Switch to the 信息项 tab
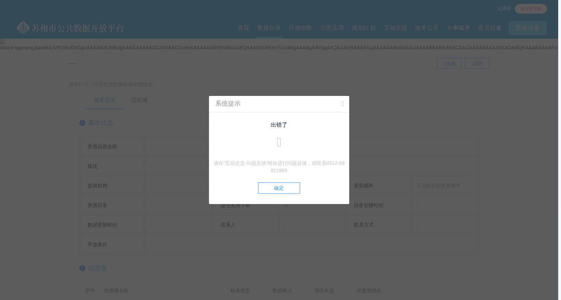Screen dimensions: 561x300 [x=139, y=100]
